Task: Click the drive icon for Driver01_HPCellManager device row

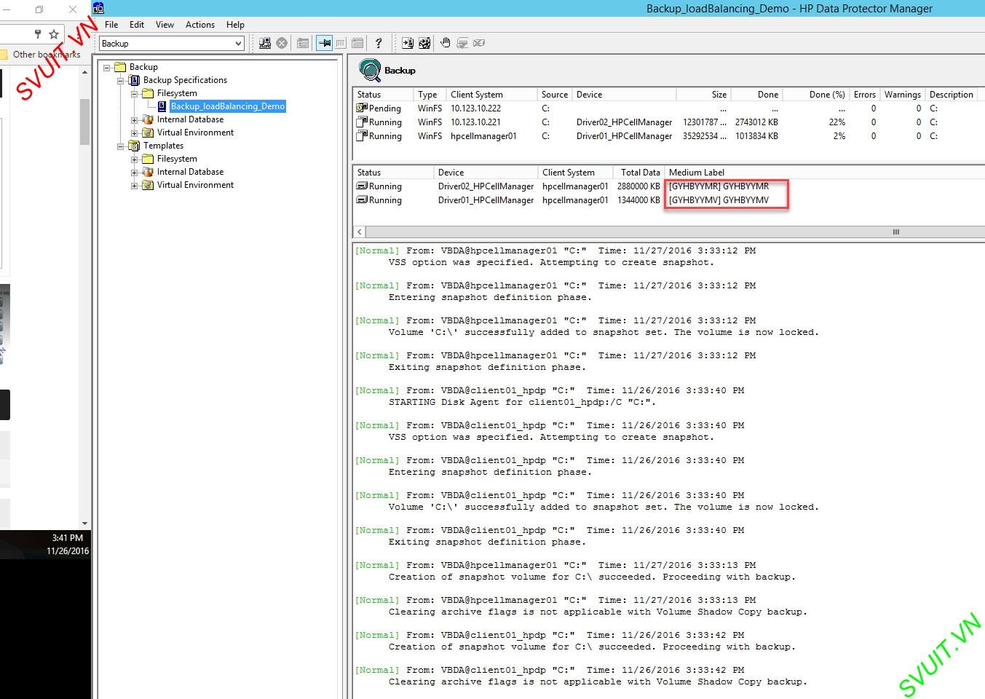Action: (x=362, y=200)
